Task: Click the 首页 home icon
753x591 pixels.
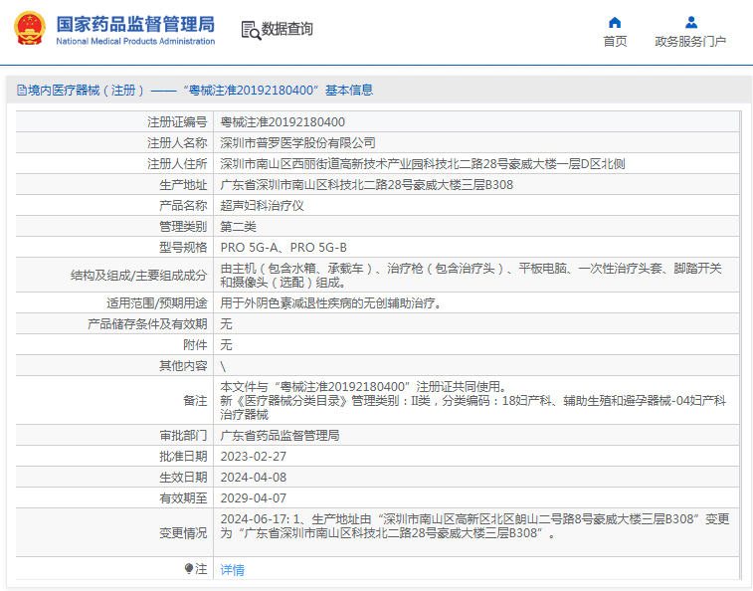Action: tap(615, 23)
